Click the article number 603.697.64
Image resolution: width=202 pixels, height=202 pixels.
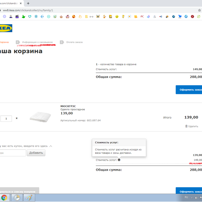coord(94,121)
